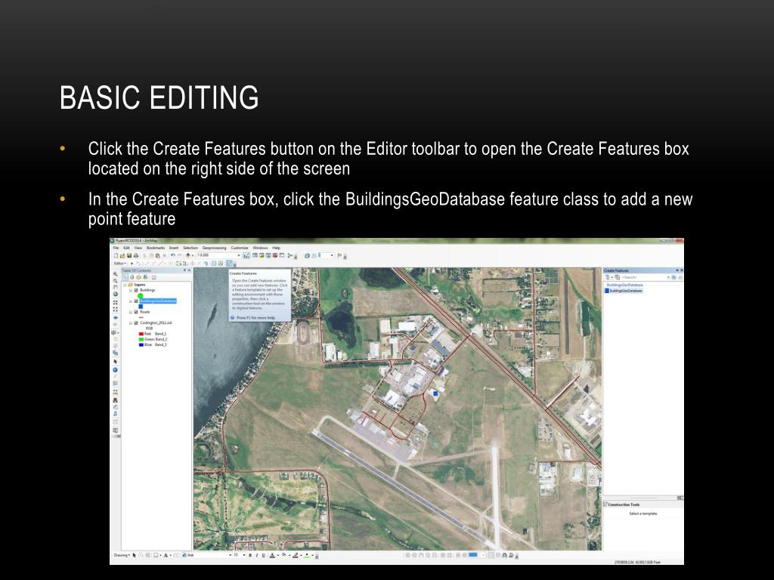
Task: Click the Green Band_2 swatch
Action: (x=141, y=339)
